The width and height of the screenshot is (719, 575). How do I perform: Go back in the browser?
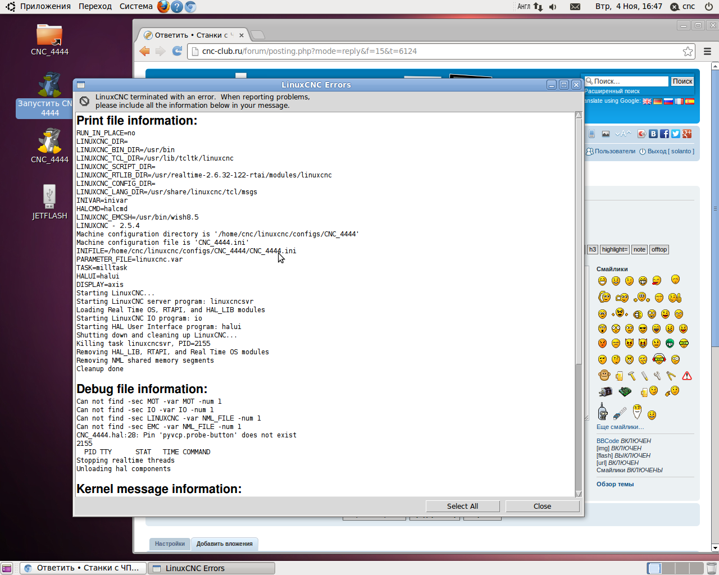click(145, 51)
